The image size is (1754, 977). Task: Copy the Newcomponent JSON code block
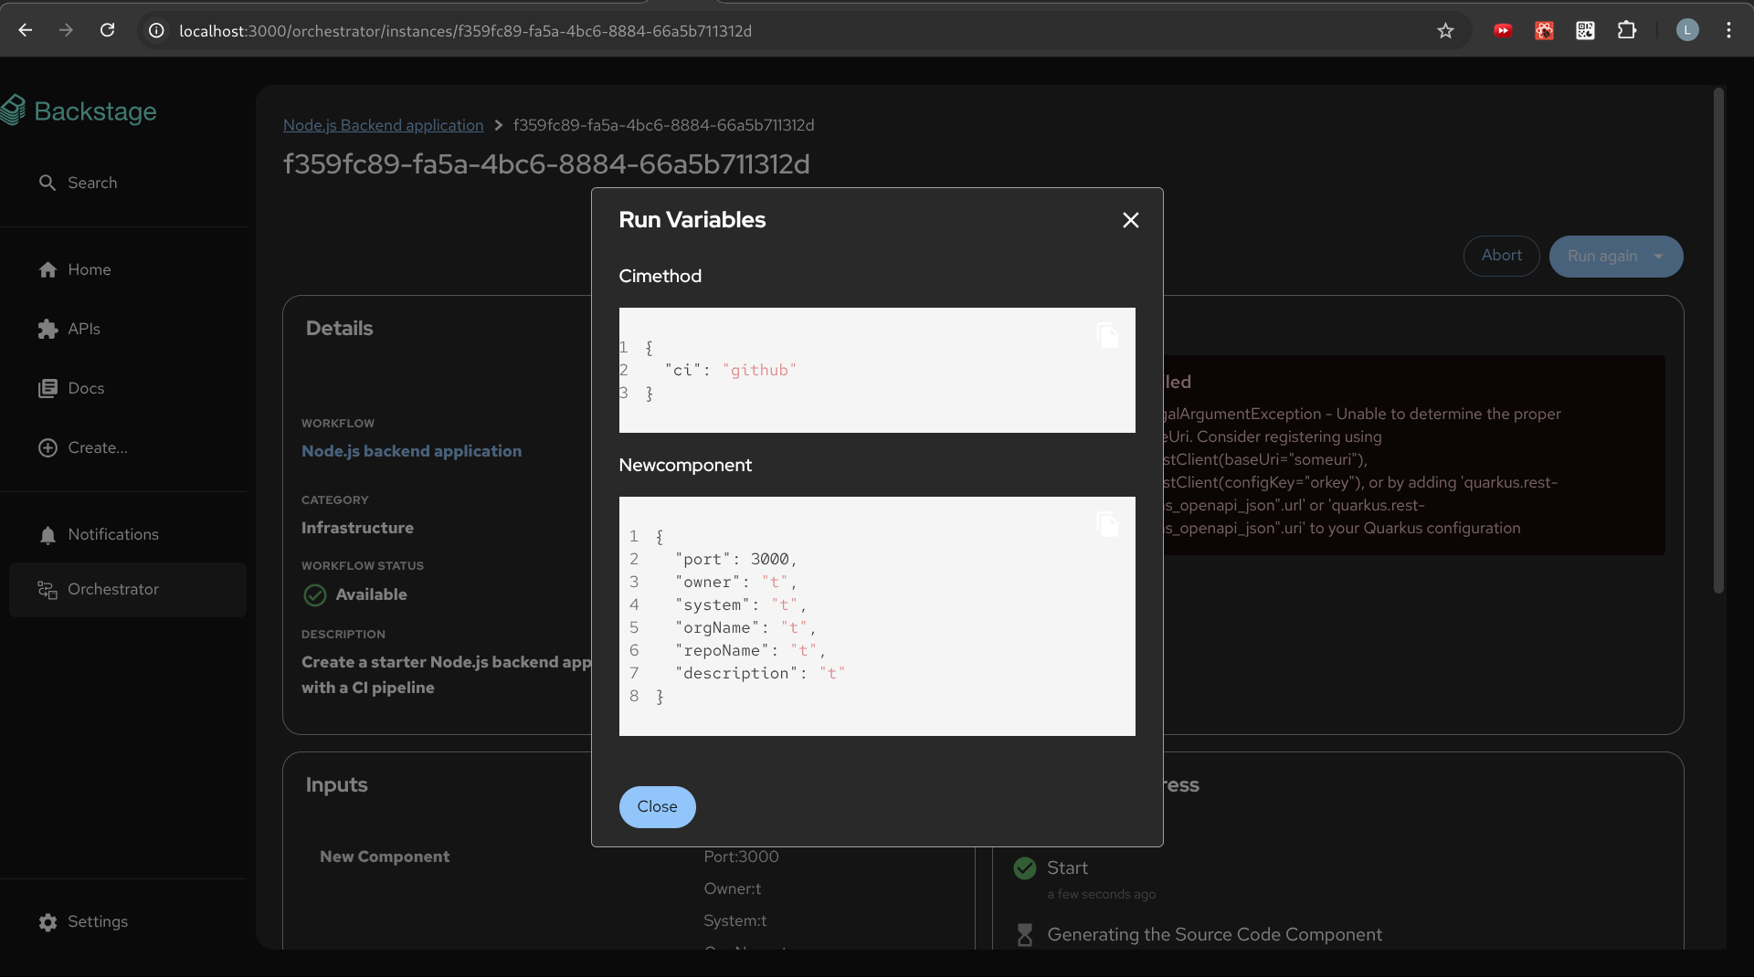pos(1107,525)
